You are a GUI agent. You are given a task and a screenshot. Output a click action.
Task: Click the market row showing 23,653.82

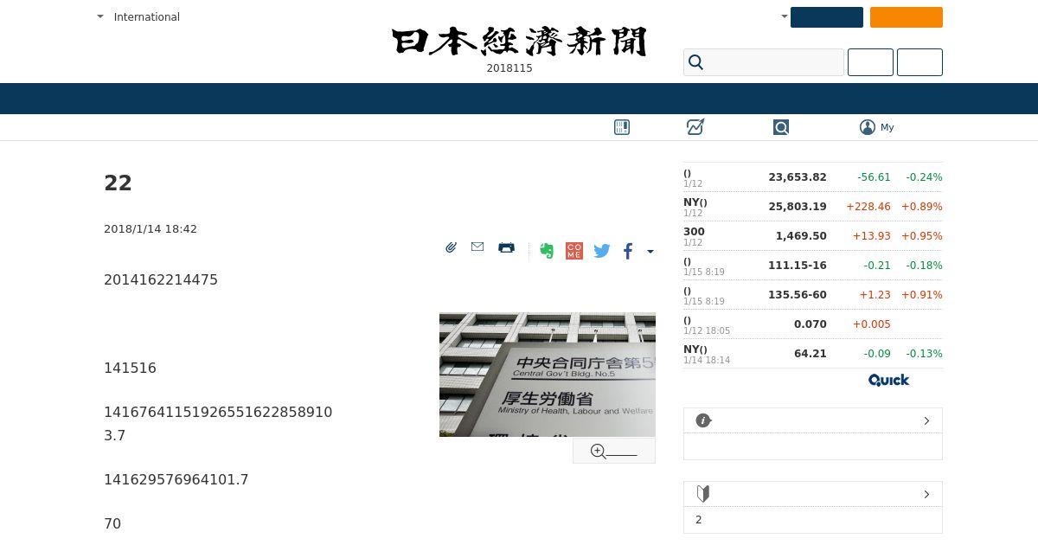(x=813, y=177)
